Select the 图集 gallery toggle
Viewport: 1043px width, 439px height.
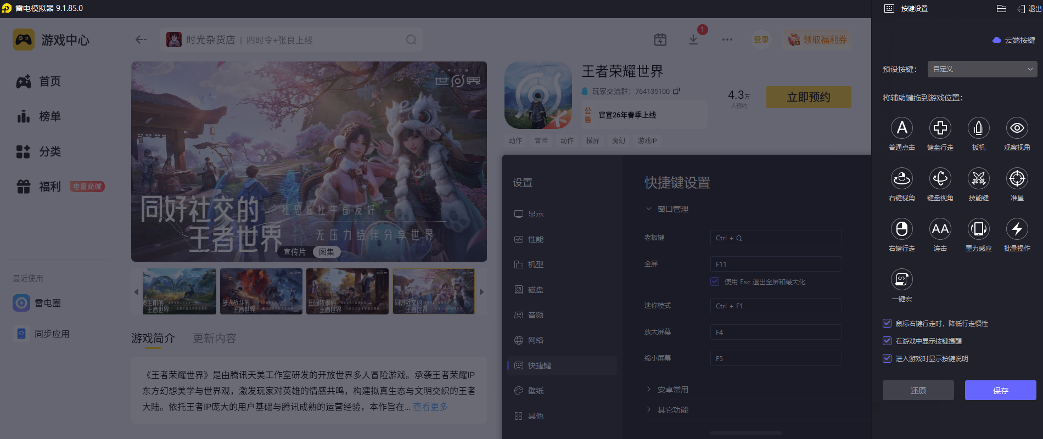[327, 252]
